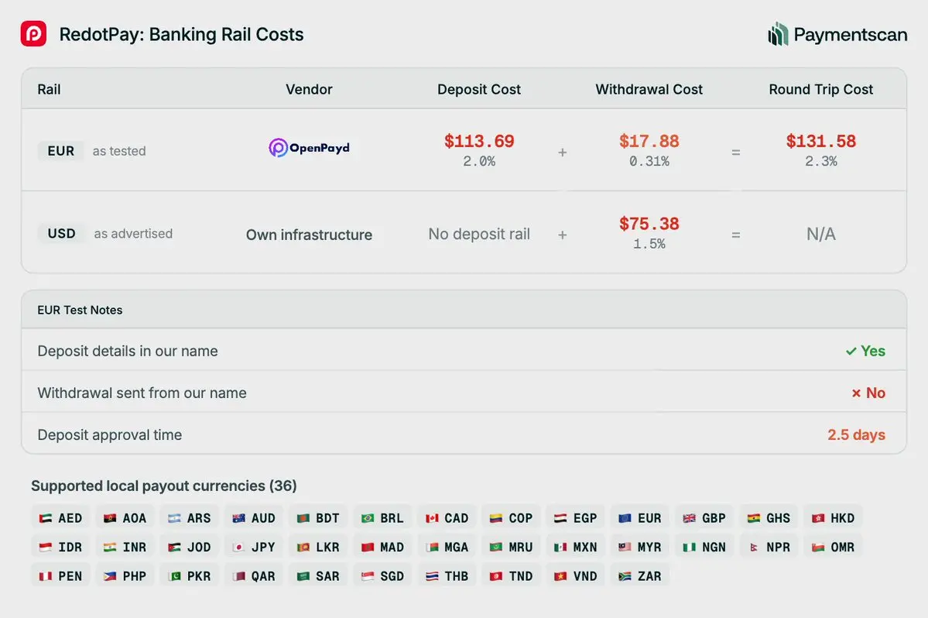Click the 'EUR Test Notes' section header
This screenshot has width=928, height=618.
click(80, 310)
